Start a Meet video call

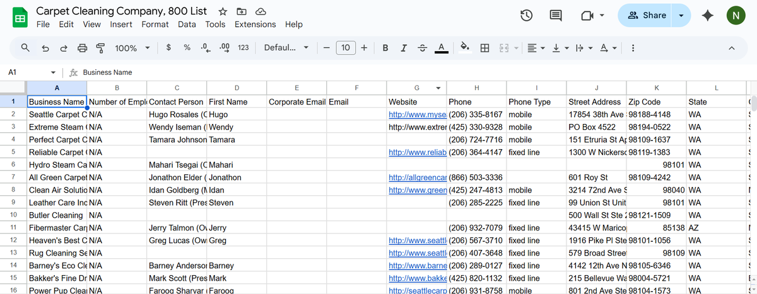pos(587,16)
